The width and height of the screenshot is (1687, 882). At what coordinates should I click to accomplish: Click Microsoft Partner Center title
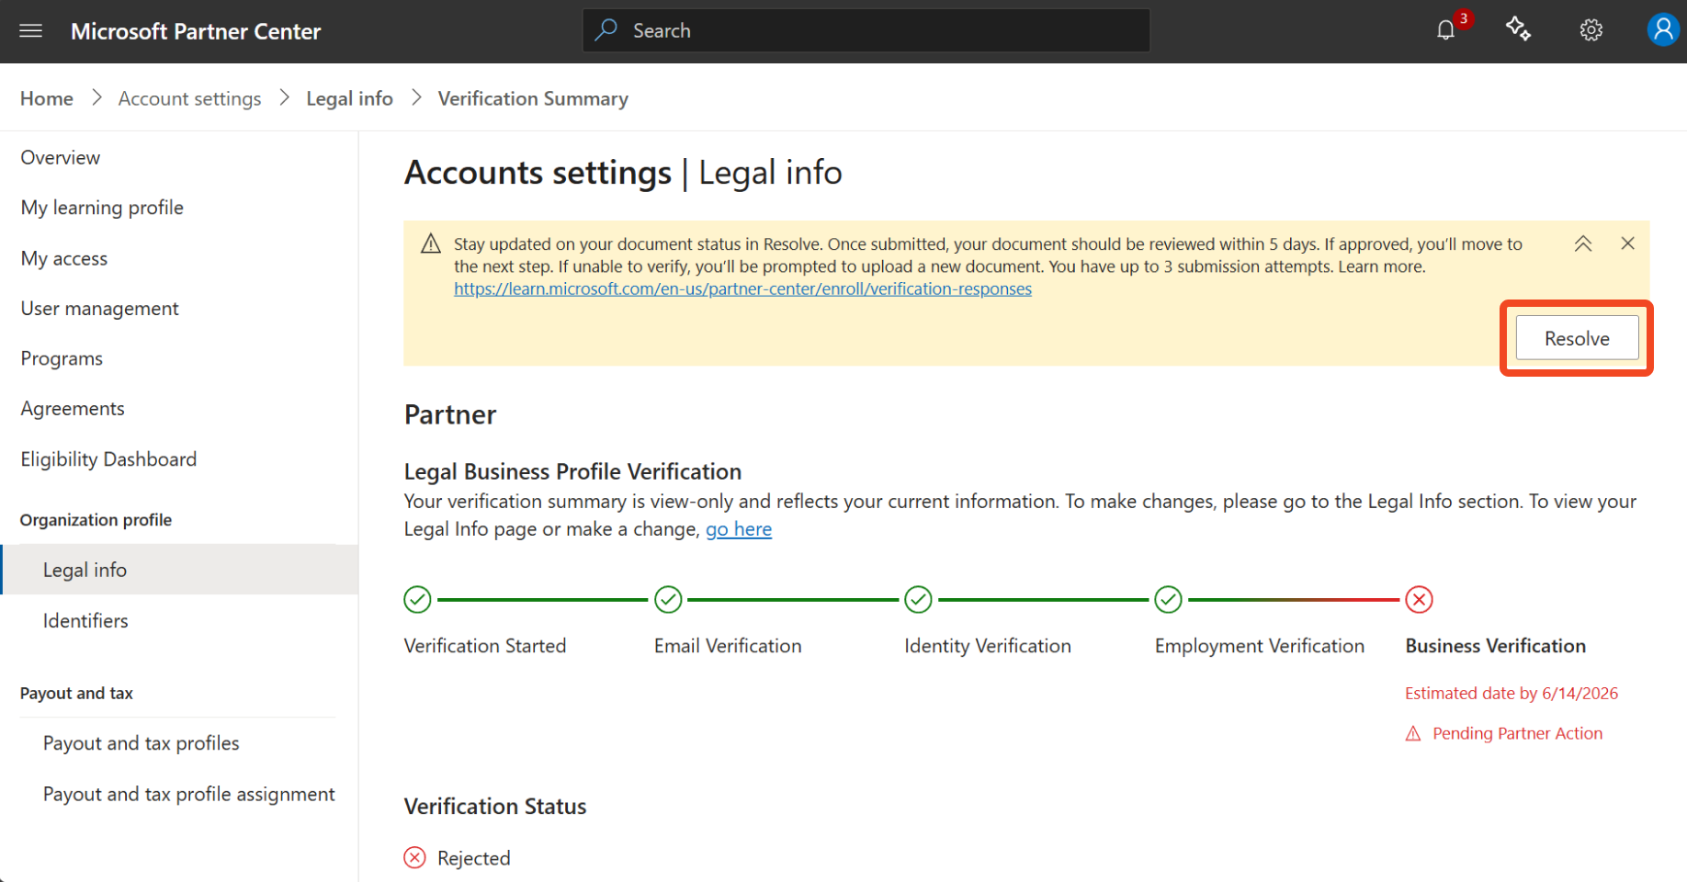tap(196, 31)
